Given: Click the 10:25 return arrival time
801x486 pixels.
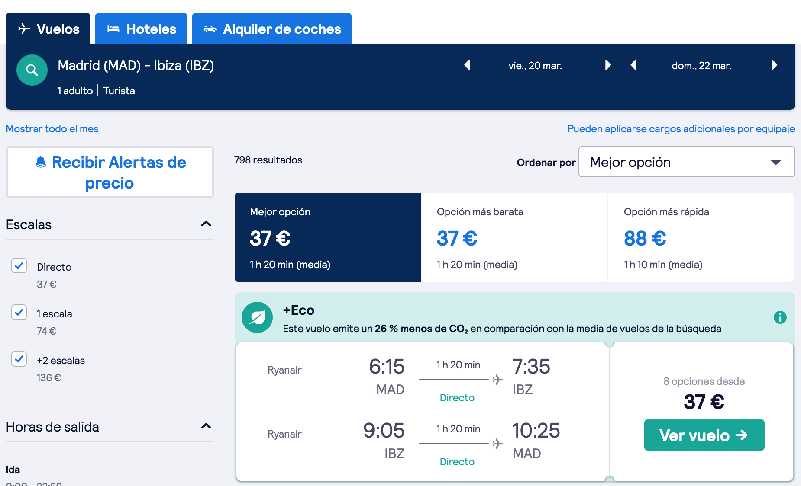Looking at the screenshot, I should (536, 431).
